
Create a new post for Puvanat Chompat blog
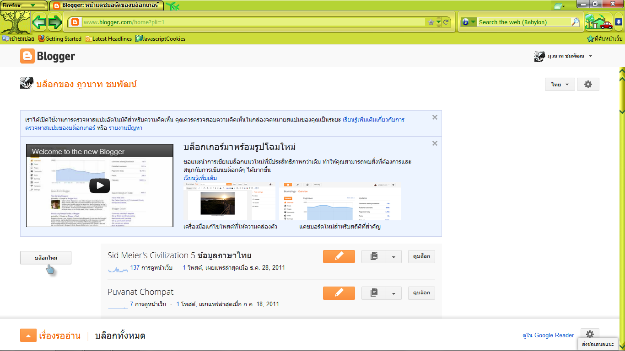[x=339, y=293]
